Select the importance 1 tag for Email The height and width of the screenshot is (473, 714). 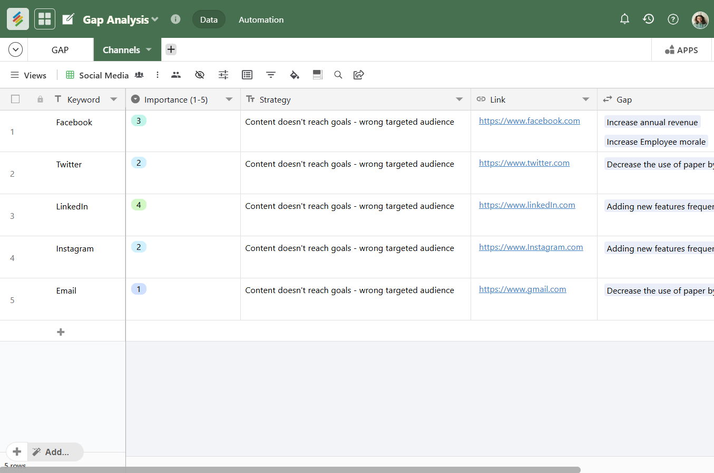(139, 289)
